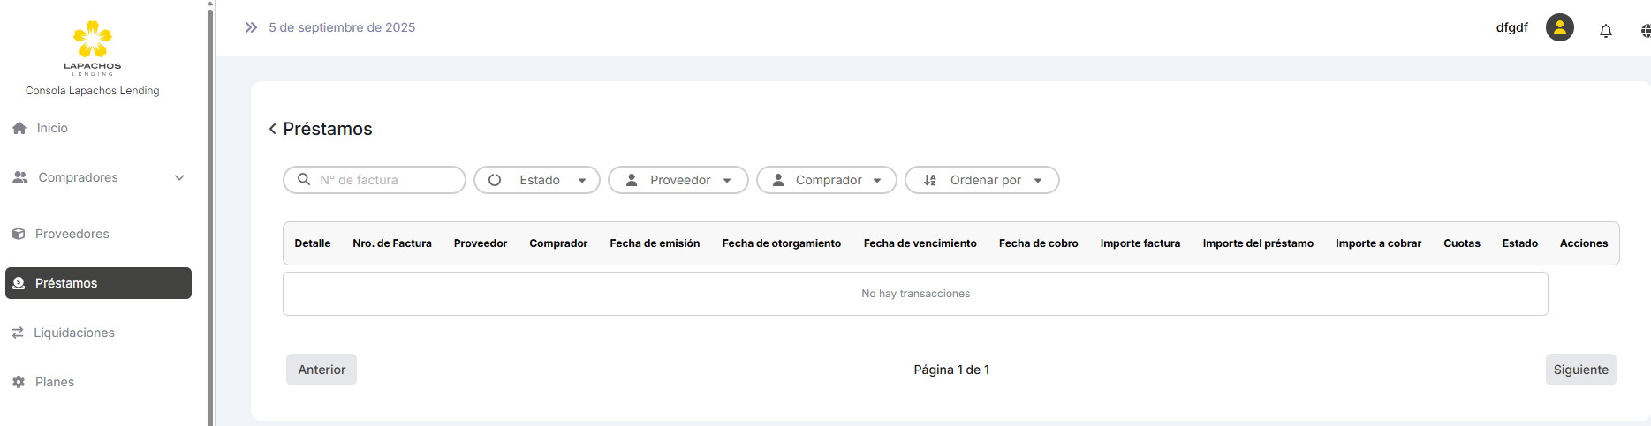Click the sidebar vertical scrollbar

(x=210, y=212)
